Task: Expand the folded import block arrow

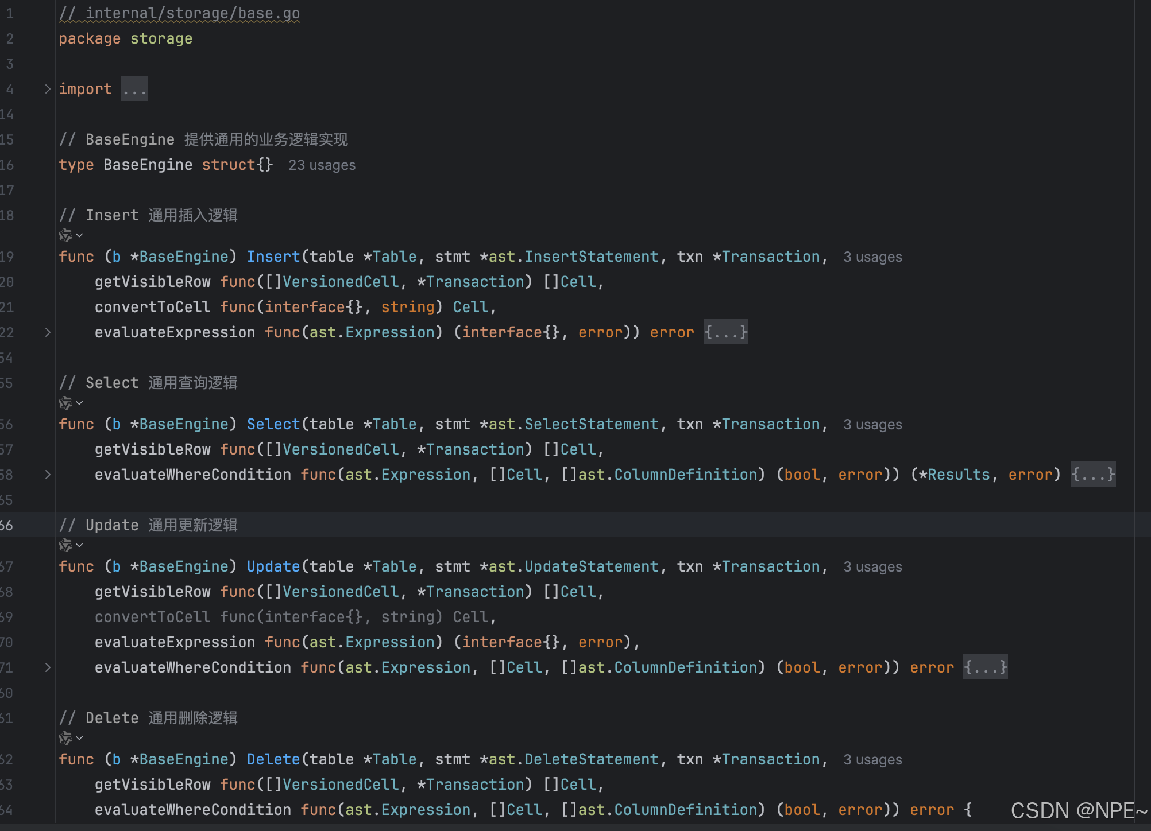Action: [x=48, y=89]
